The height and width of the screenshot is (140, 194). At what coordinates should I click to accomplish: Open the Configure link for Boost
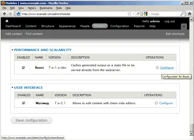click(167, 68)
